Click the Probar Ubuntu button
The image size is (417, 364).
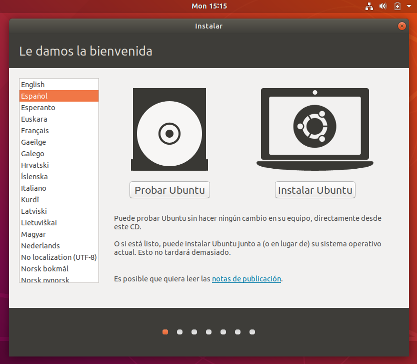(169, 190)
